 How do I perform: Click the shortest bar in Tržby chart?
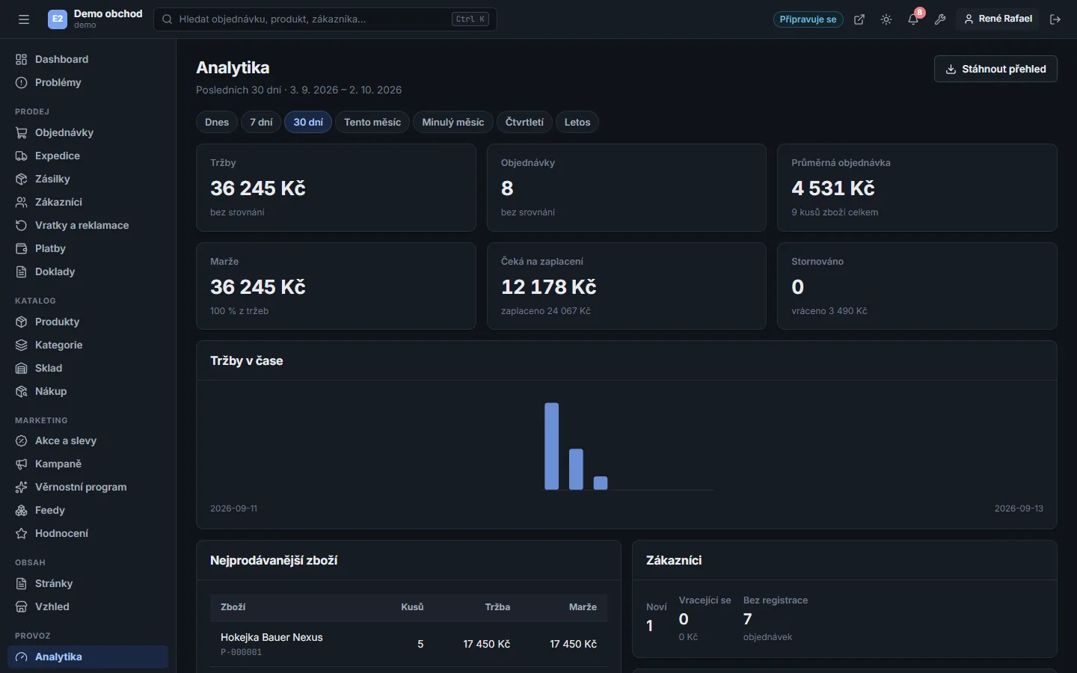coord(601,483)
